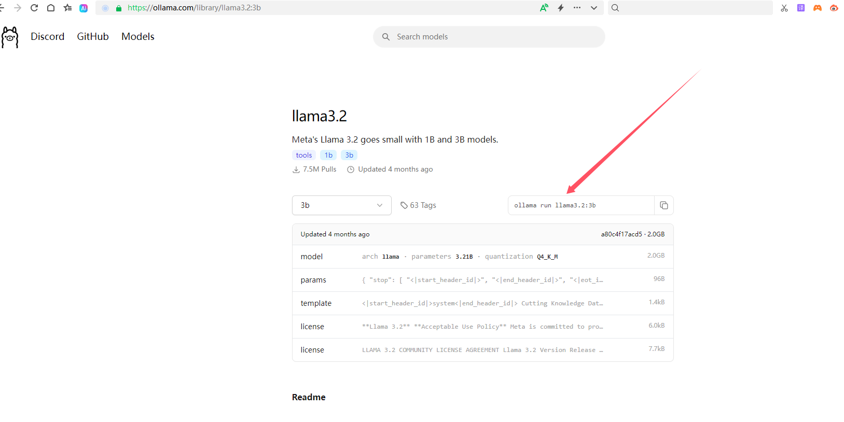Click the tag icon beside 63 Tags
The image size is (844, 422).
coord(404,205)
